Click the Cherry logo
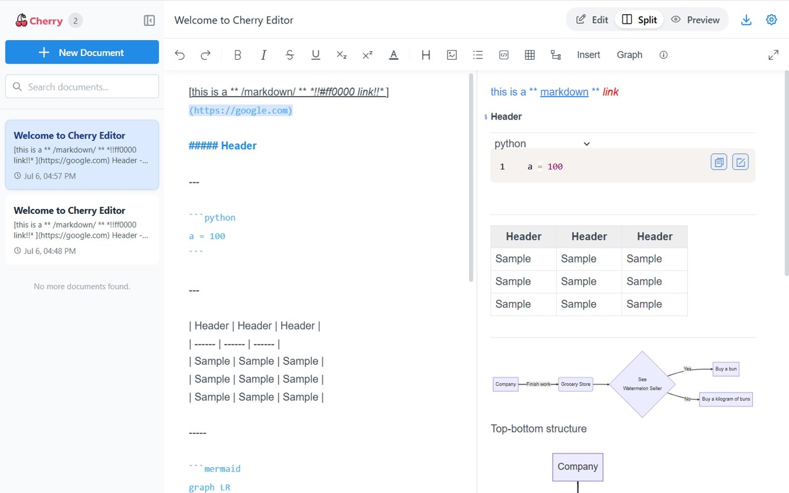The width and height of the screenshot is (789, 493). coord(39,20)
